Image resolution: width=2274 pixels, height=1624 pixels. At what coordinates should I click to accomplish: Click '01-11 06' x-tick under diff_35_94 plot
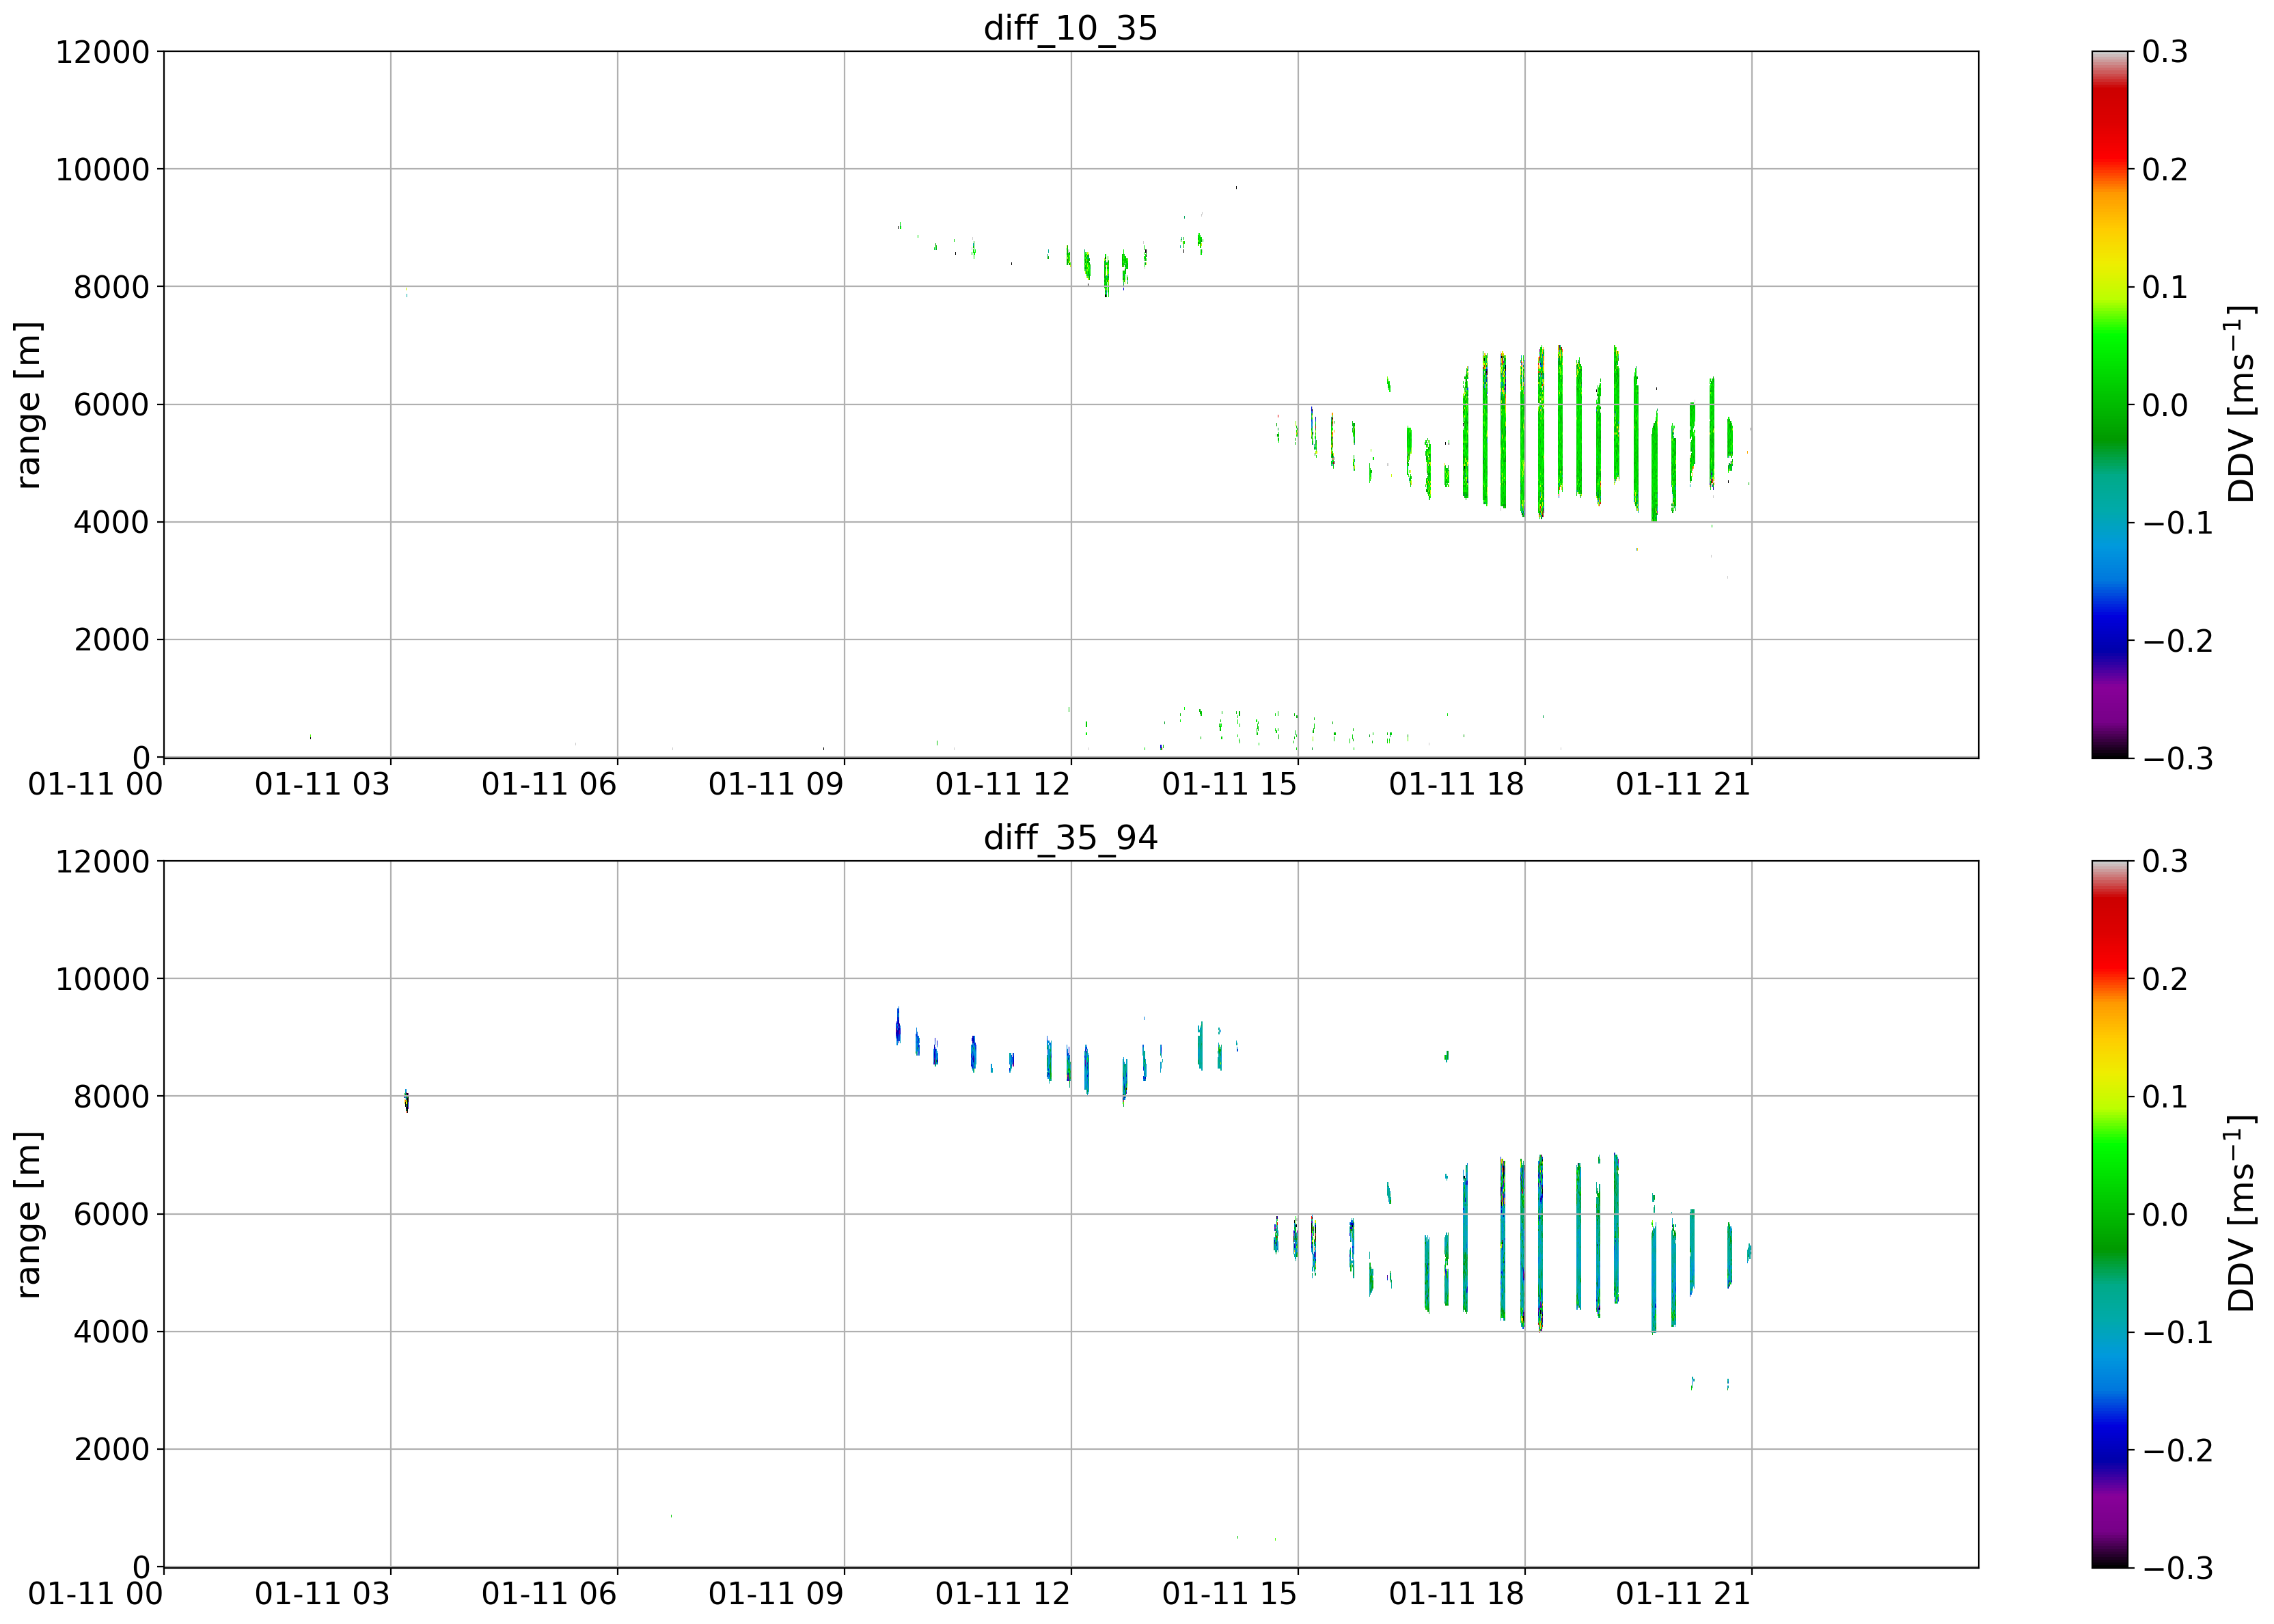click(549, 1594)
